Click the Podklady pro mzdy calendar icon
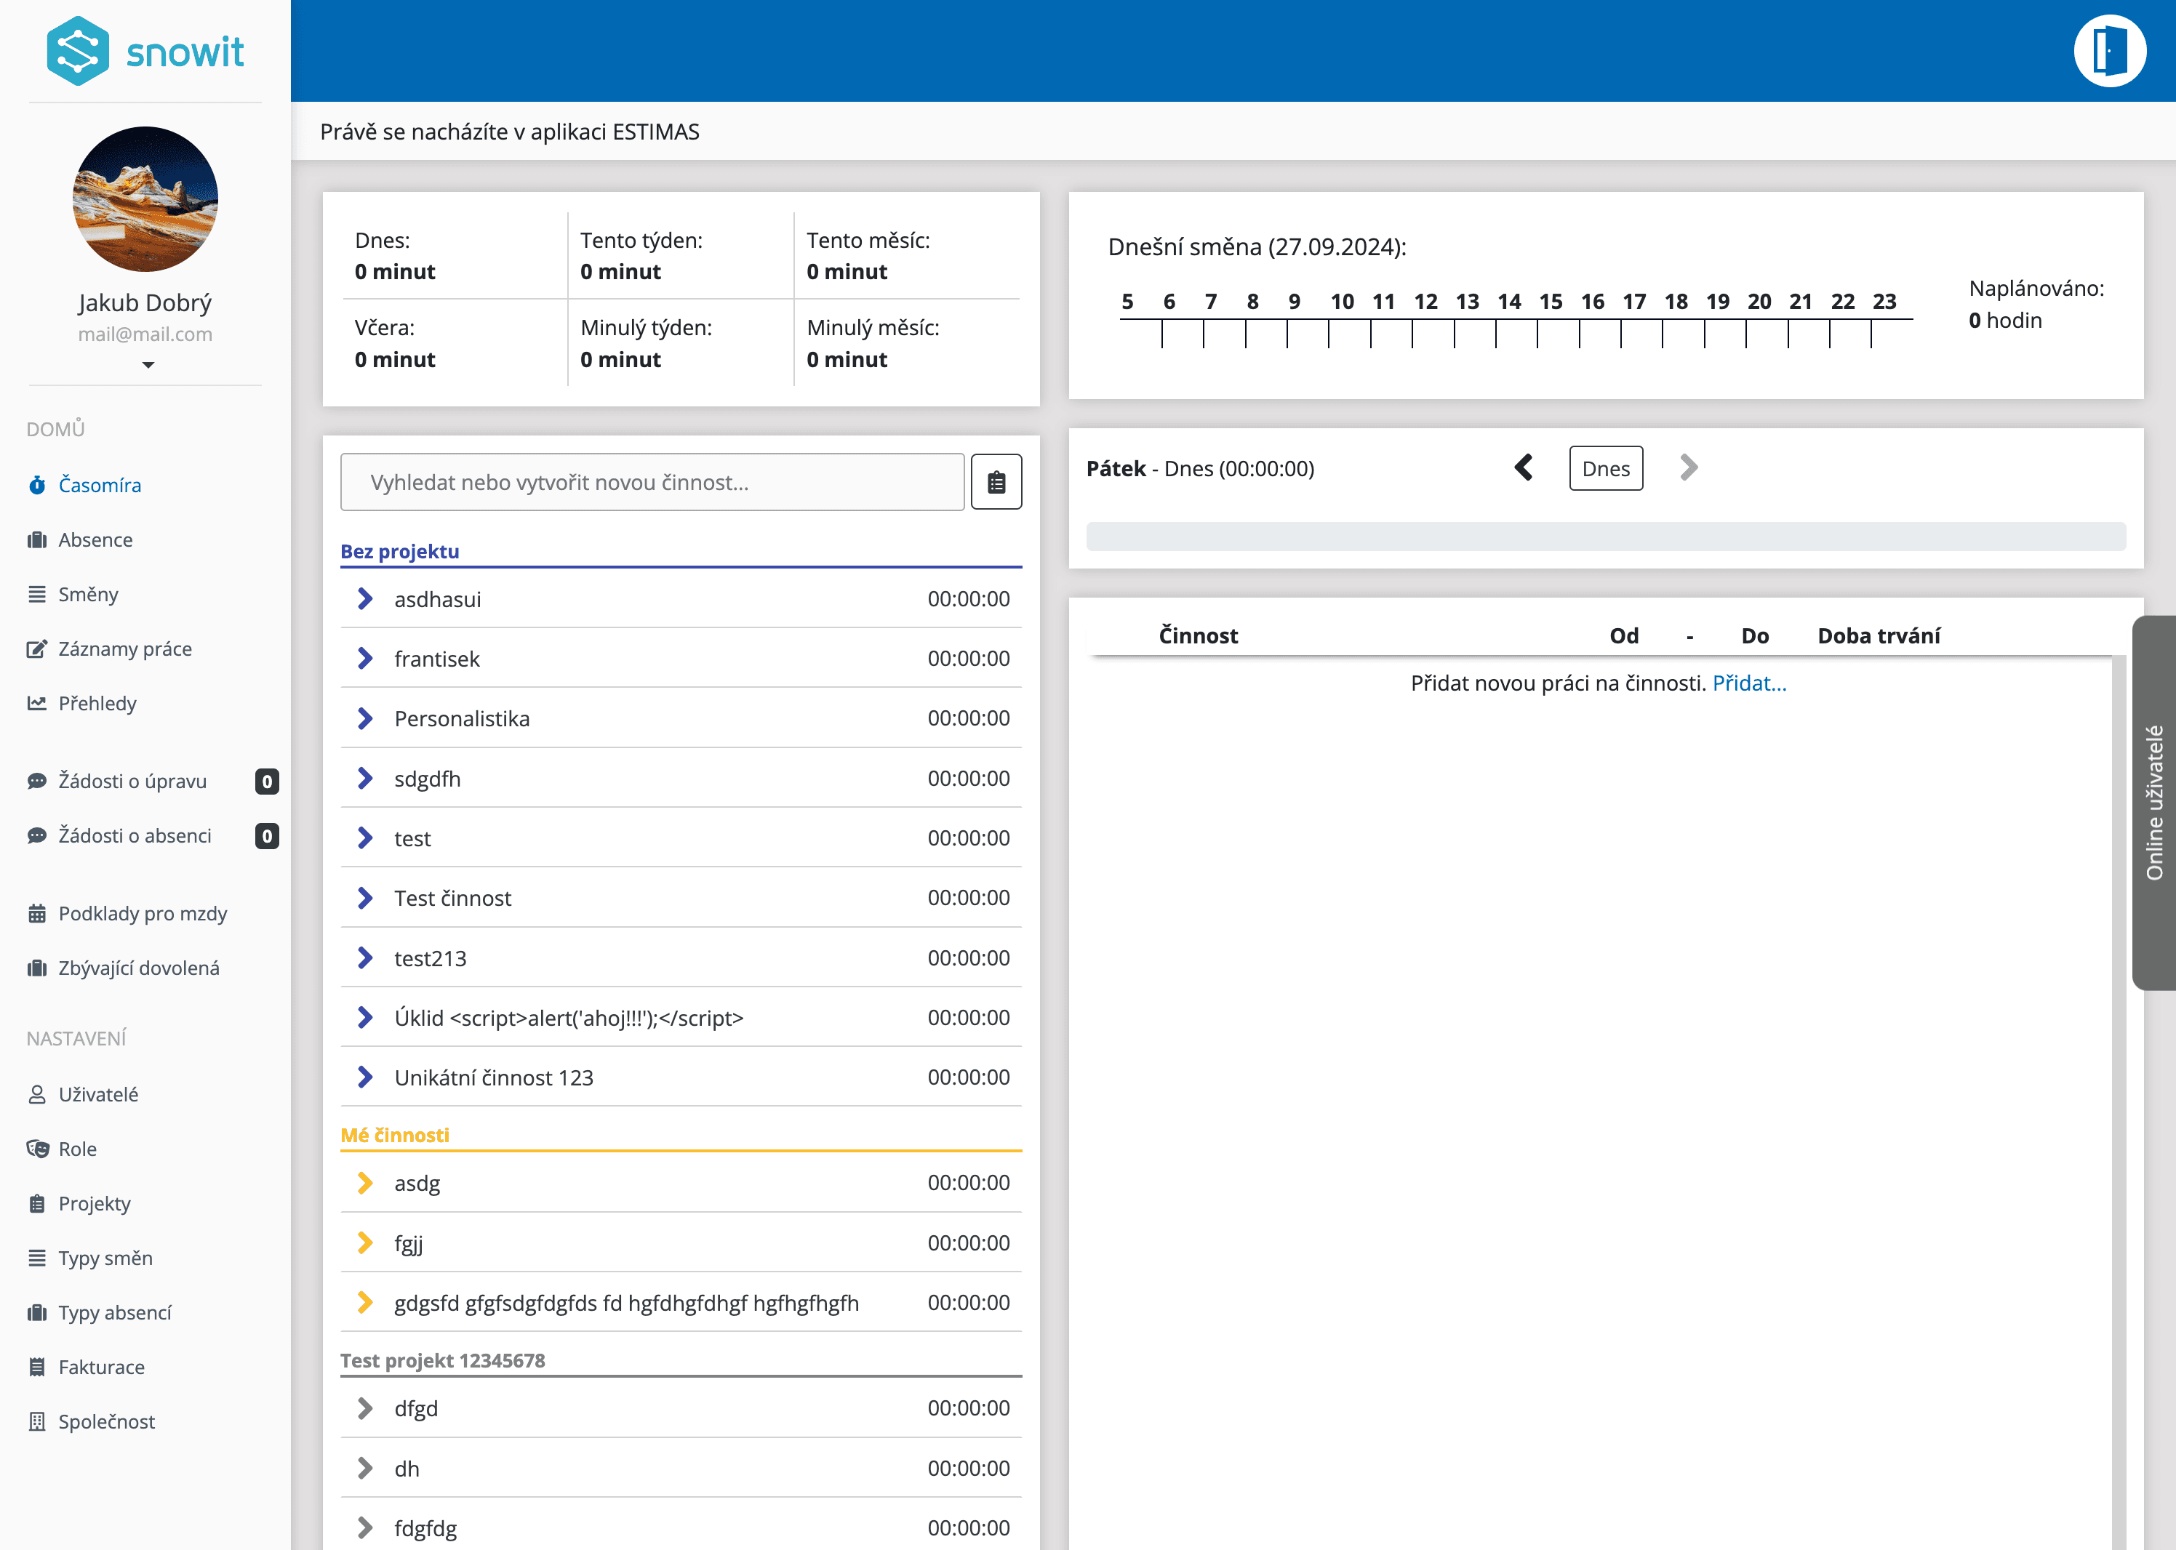The height and width of the screenshot is (1550, 2176). 36,912
